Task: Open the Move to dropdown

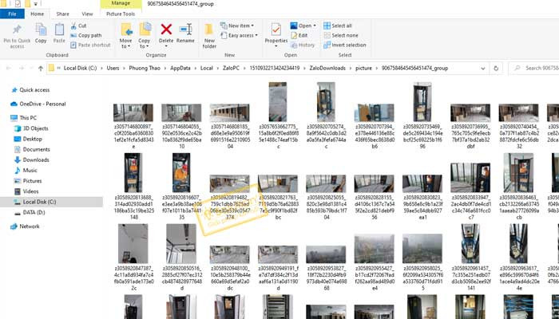Action: pyautogui.click(x=125, y=36)
